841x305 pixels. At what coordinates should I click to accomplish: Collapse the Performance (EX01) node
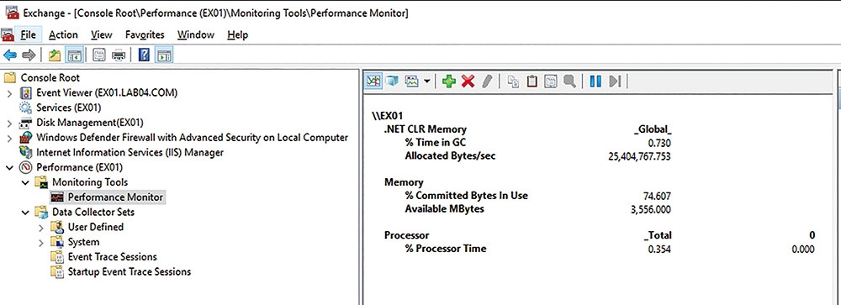point(9,168)
